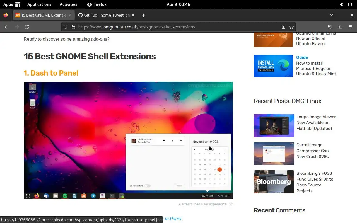This screenshot has width=357, height=223.
Task: Bookmark this page with the star icon
Action: point(291,27)
